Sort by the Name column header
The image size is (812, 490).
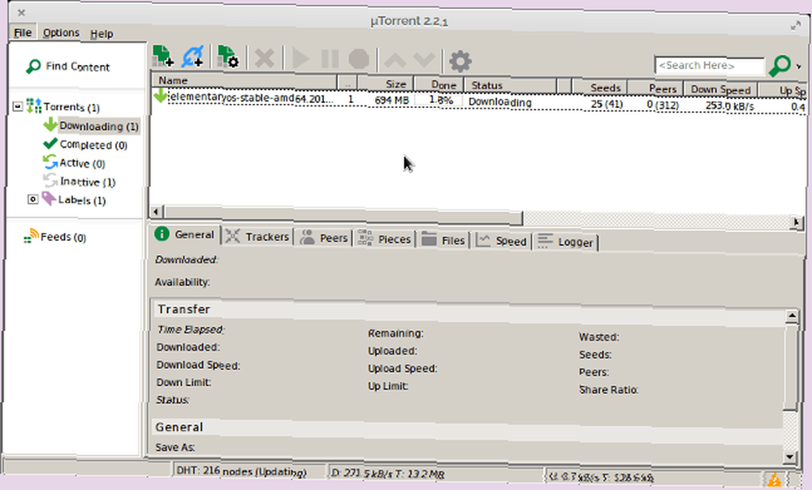[244, 80]
